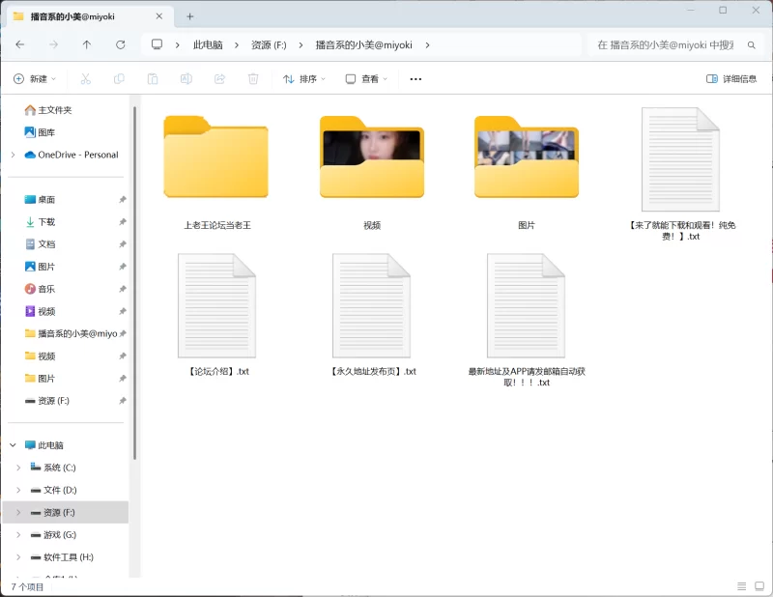This screenshot has width=773, height=597.
Task: Toggle the 详细信息 details pane
Action: tap(731, 79)
